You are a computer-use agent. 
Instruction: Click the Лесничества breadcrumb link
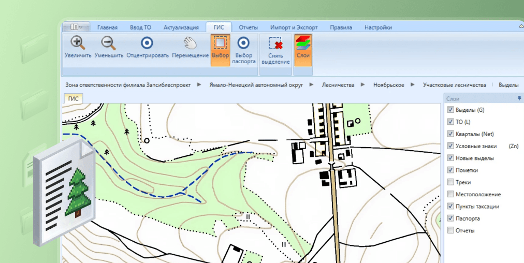pos(338,84)
